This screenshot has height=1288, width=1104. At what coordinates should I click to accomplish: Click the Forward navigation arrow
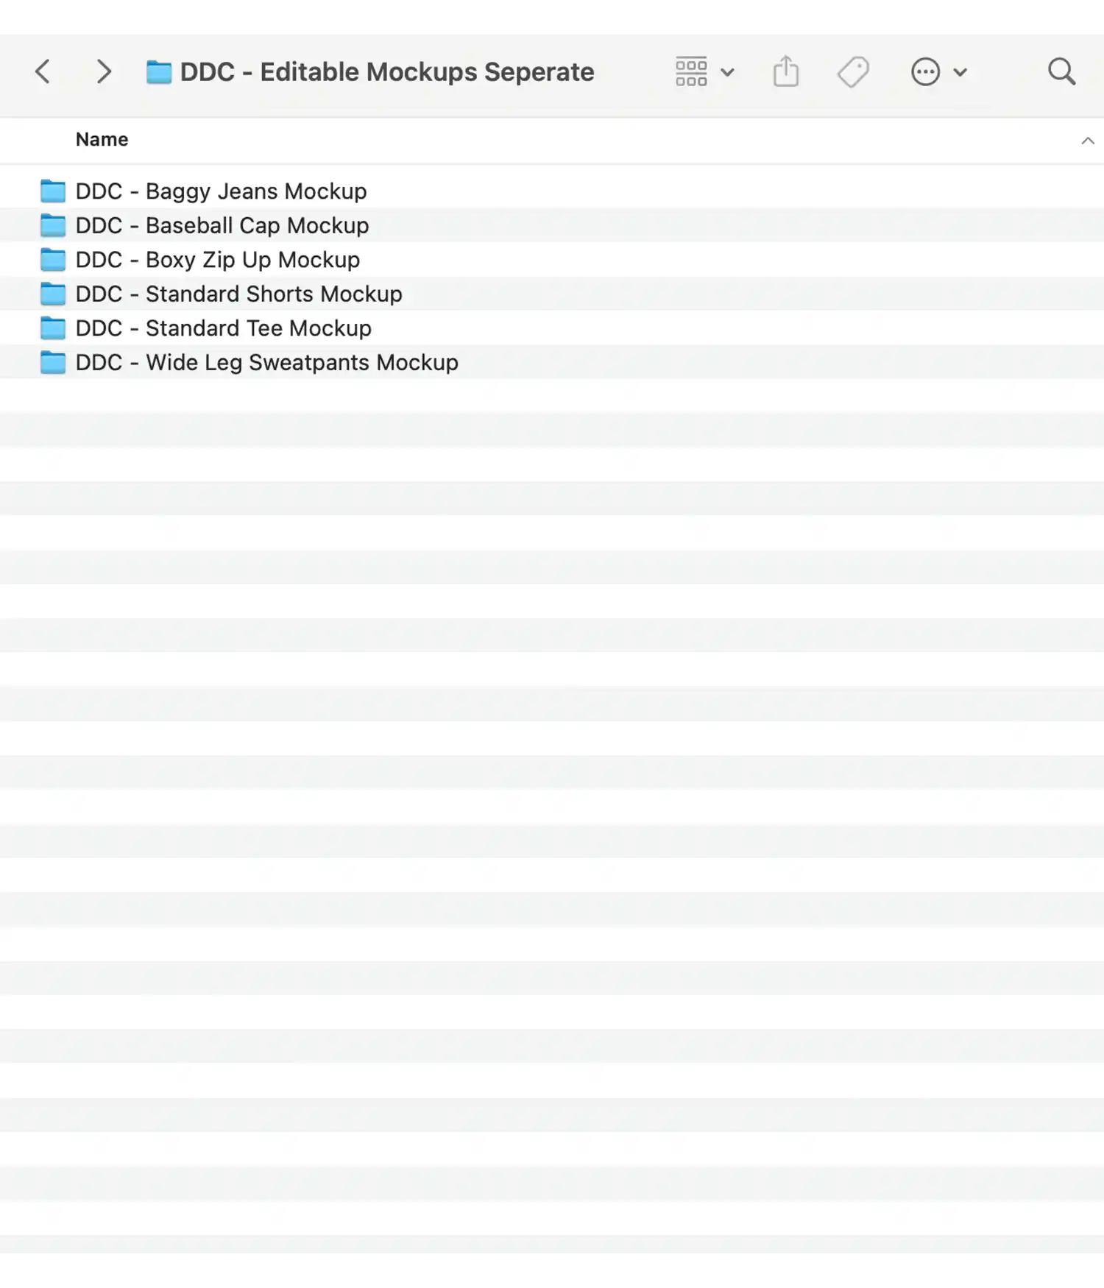104,71
